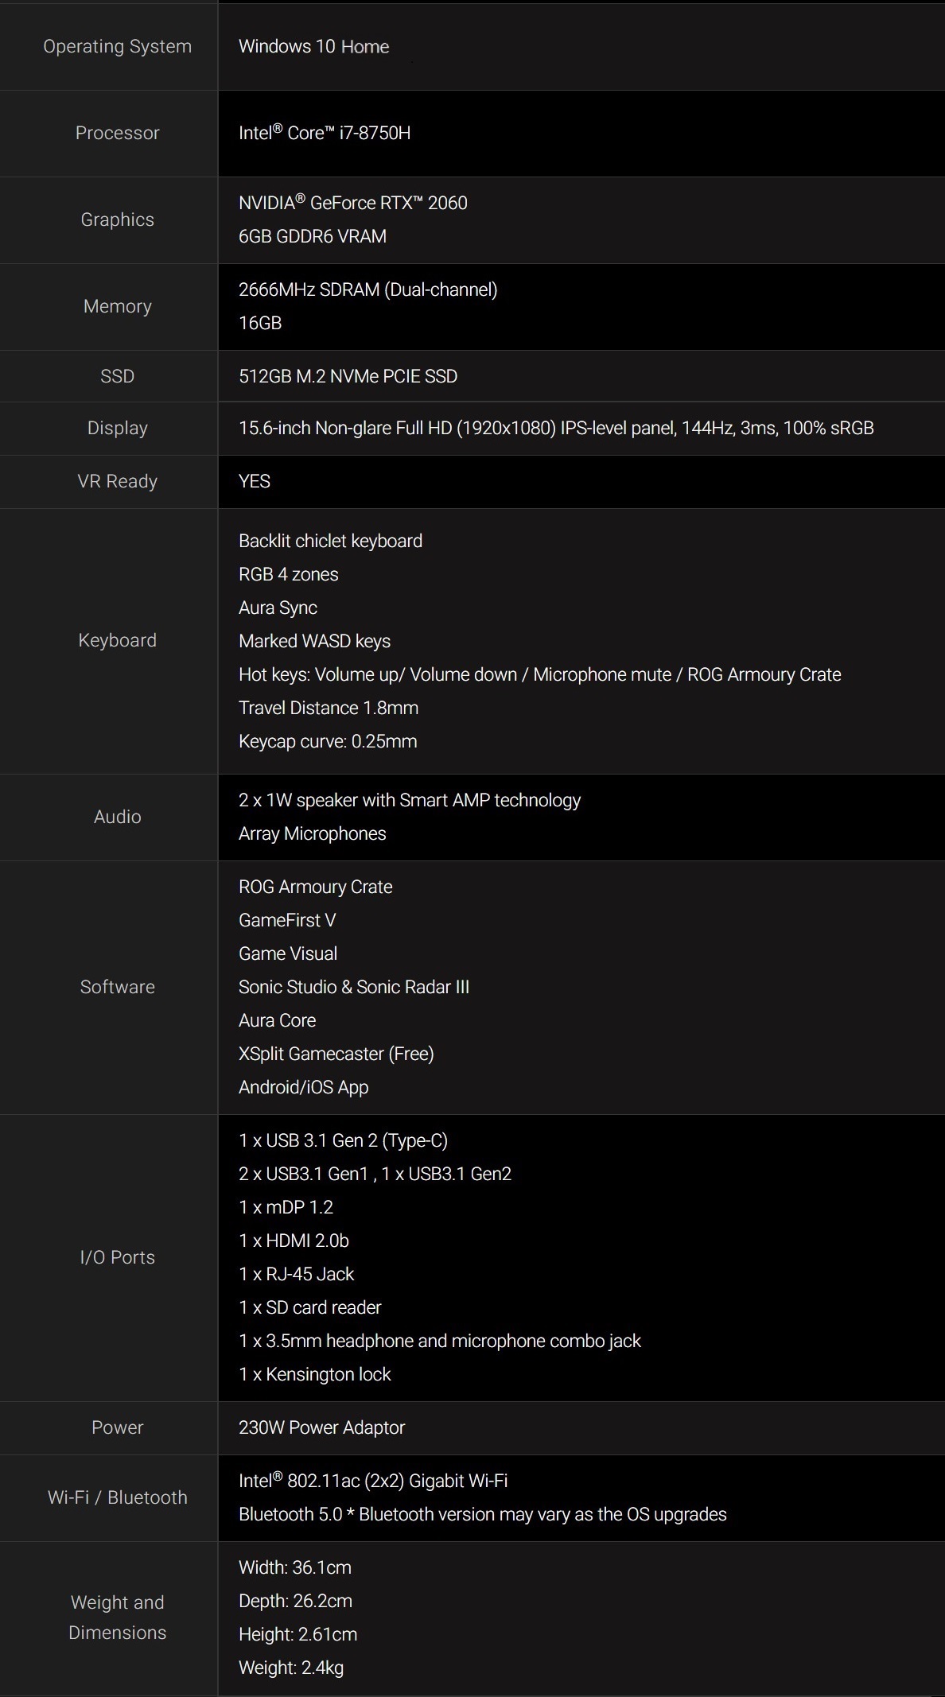
Task: Click the Operating System row label
Action: (x=117, y=46)
